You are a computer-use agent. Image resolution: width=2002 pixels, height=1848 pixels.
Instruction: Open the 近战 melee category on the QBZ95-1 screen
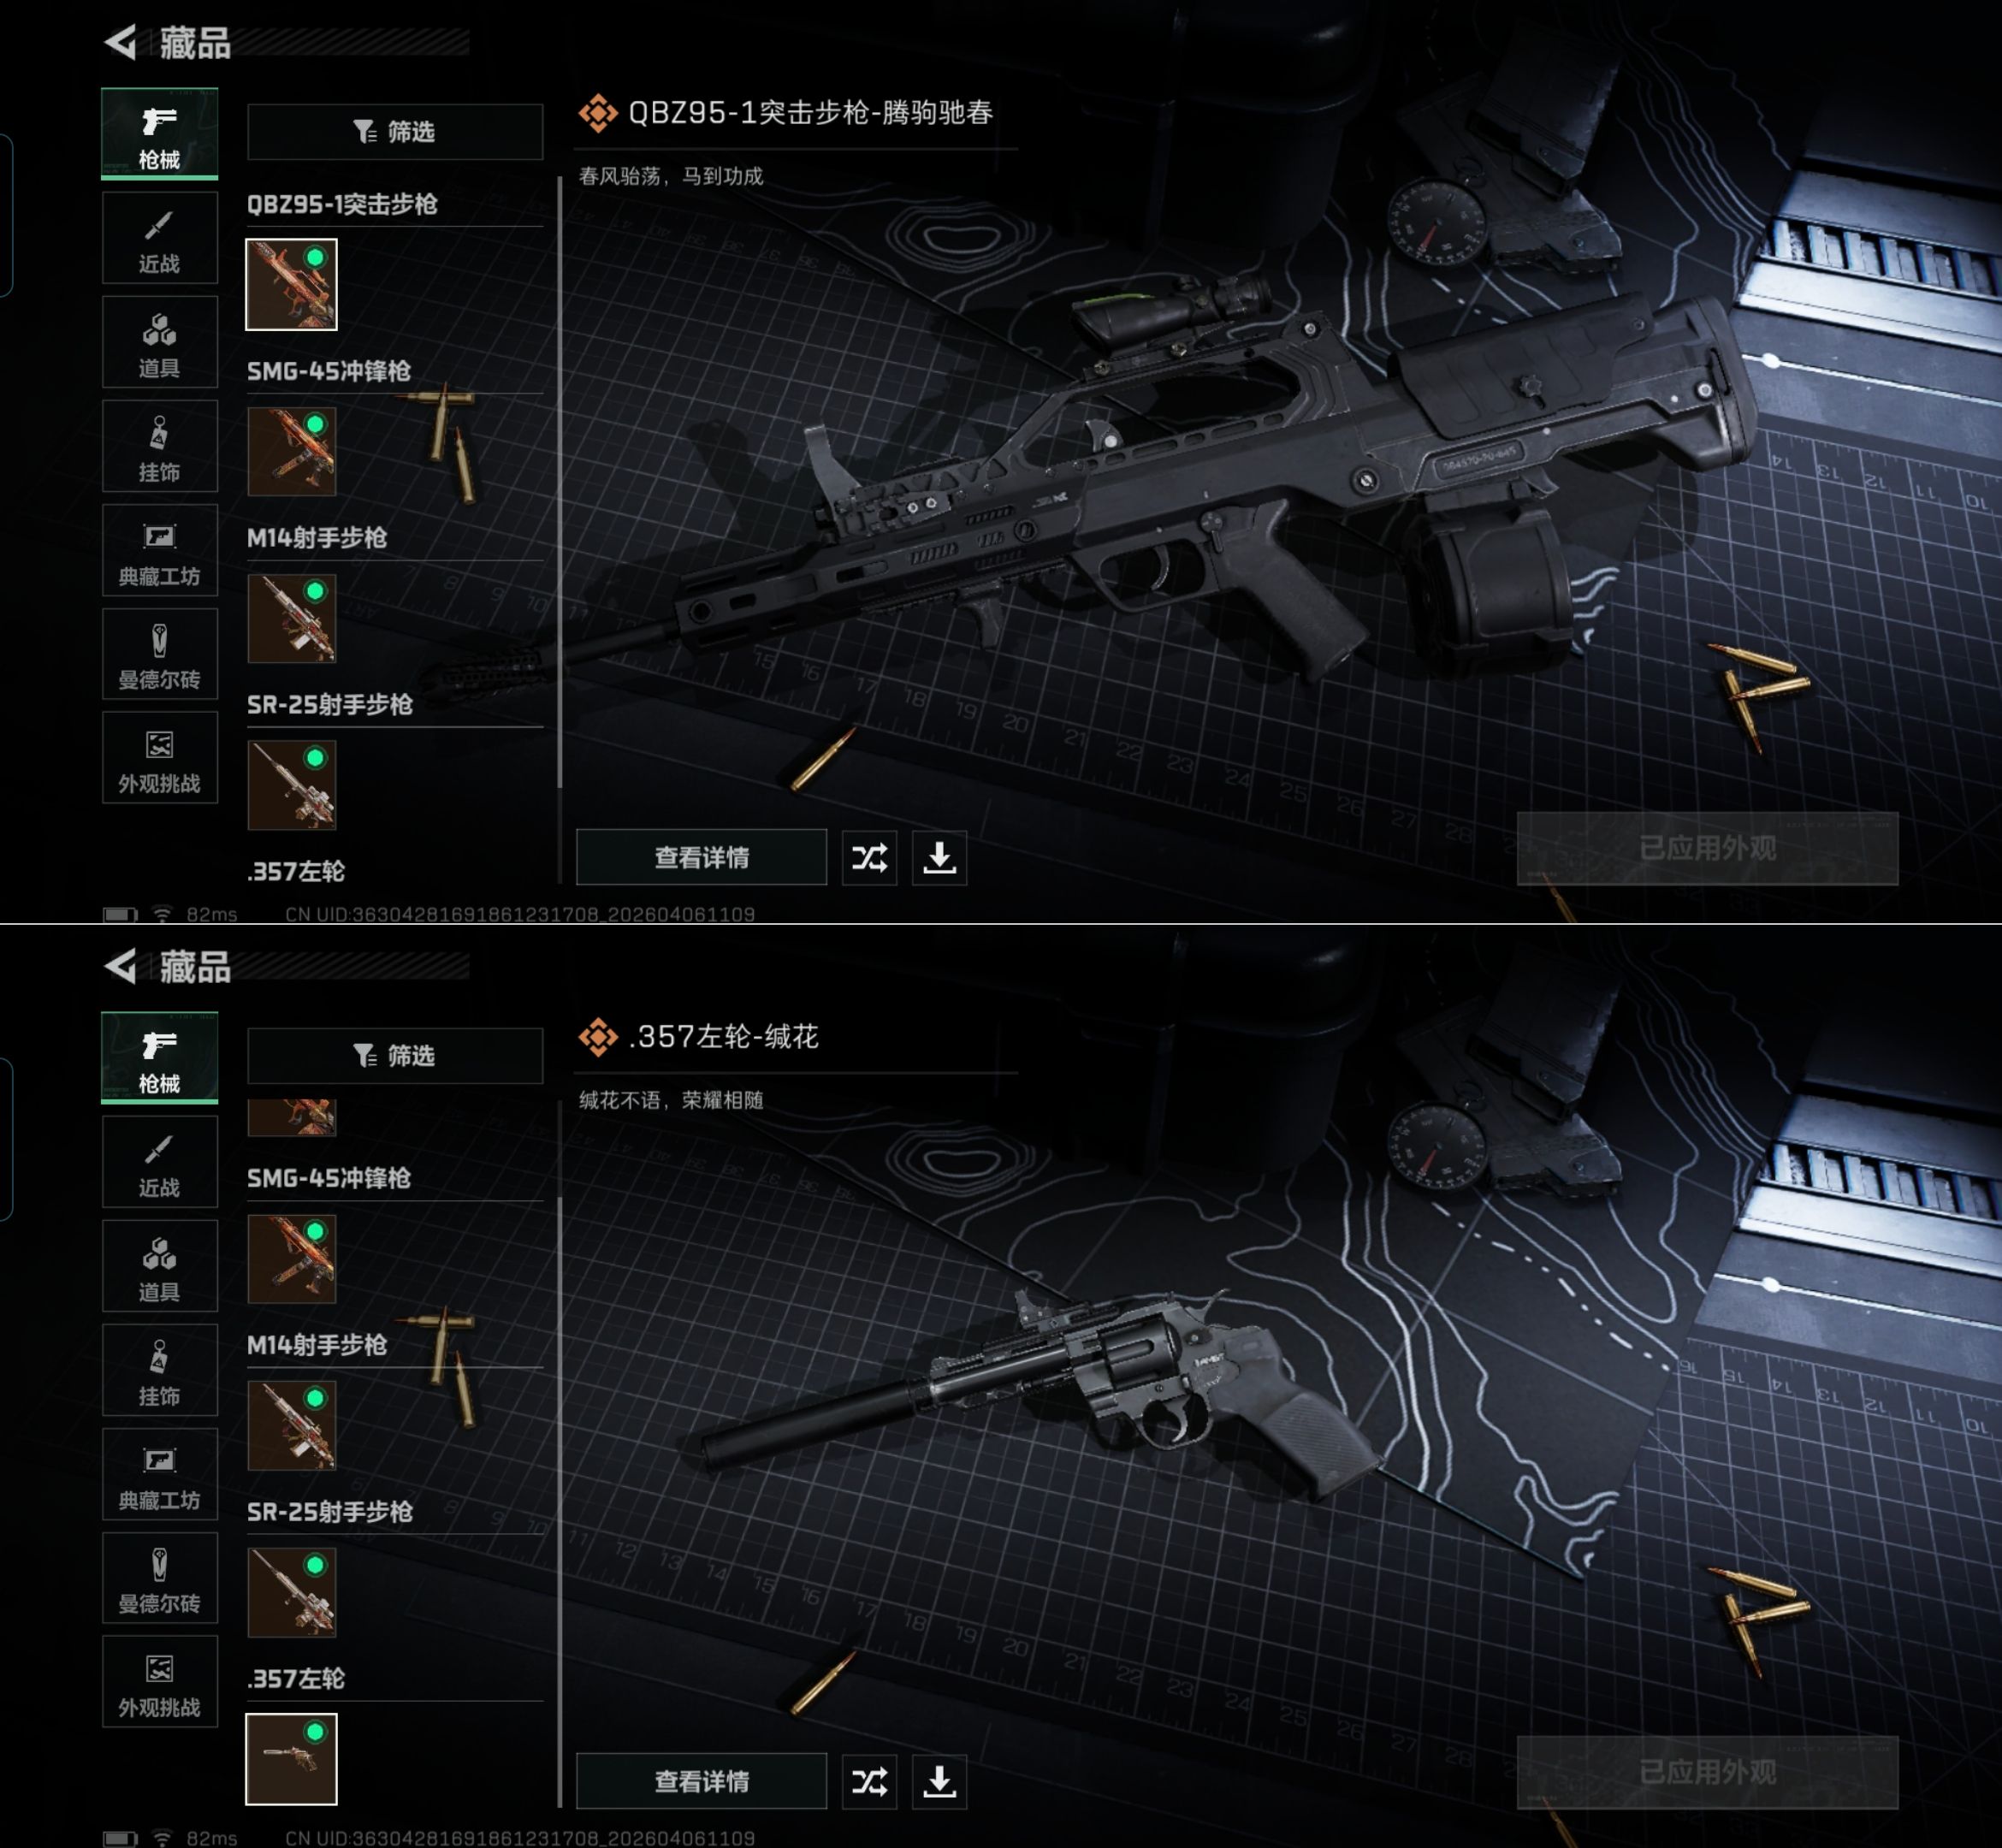pyautogui.click(x=160, y=238)
